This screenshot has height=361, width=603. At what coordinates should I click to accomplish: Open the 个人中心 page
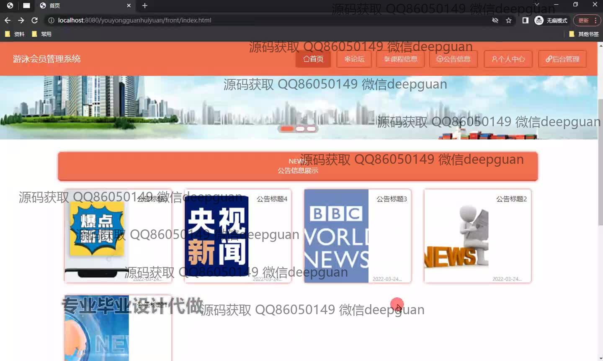(x=508, y=59)
